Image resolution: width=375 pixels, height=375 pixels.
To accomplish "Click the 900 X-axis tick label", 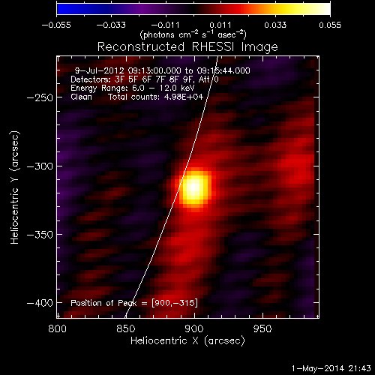I will coord(194,328).
